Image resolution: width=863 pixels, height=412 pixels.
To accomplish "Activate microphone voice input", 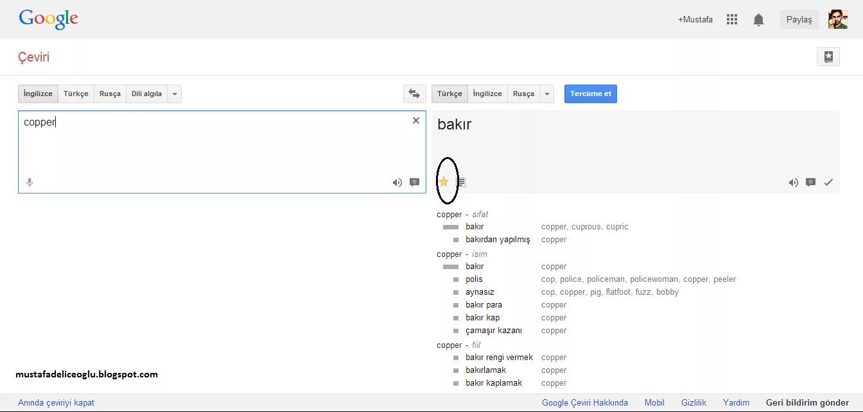I will coord(30,183).
